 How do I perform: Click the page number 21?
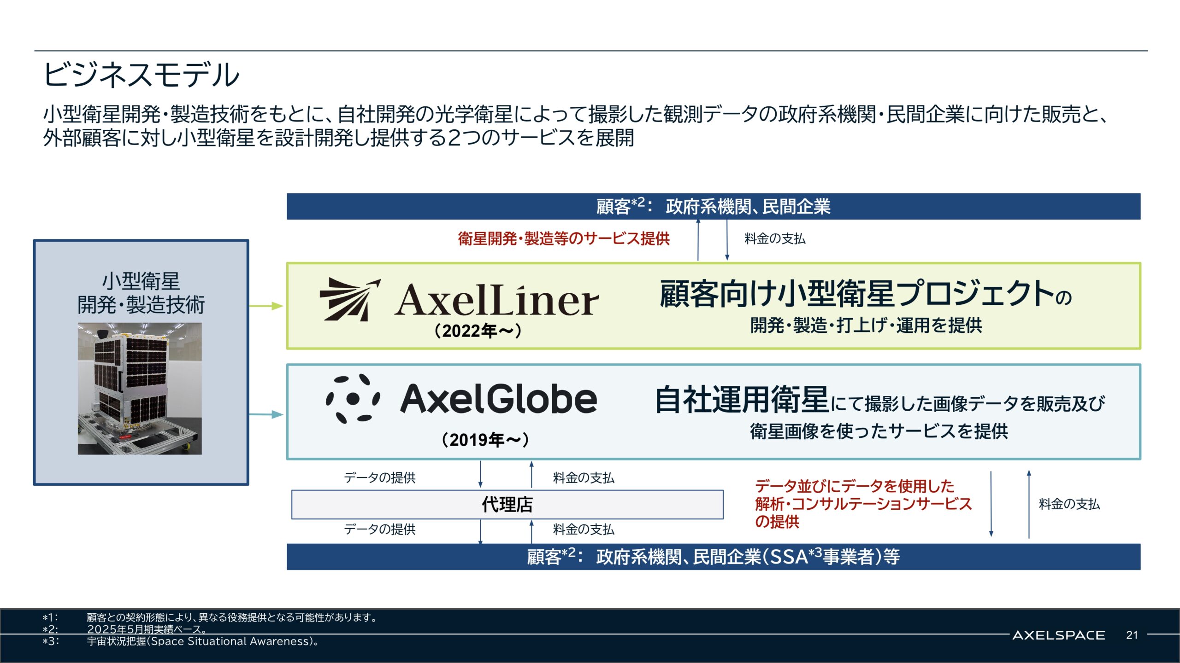[x=1132, y=635]
